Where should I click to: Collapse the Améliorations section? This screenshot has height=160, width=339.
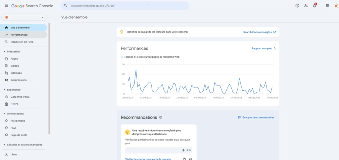(x=5, y=114)
